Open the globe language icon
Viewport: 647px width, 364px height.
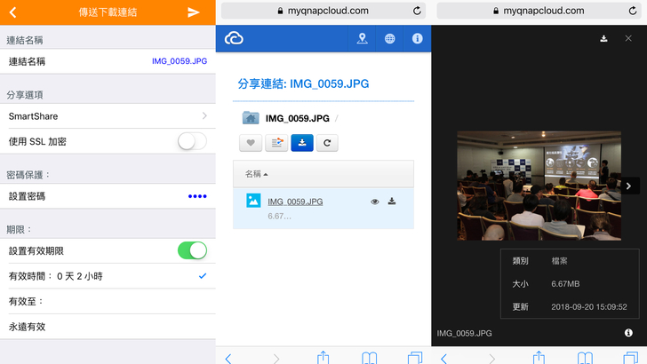click(389, 39)
